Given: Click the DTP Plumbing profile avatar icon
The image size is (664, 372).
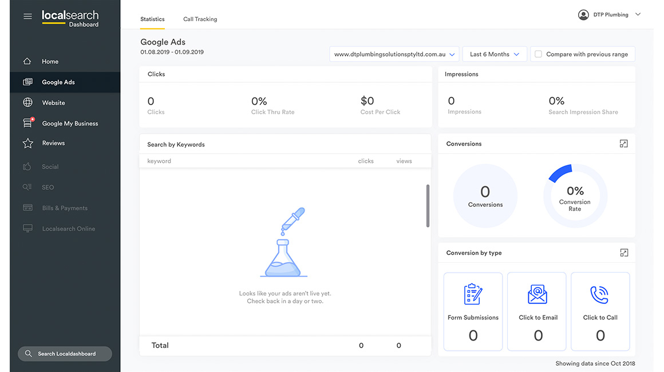Looking at the screenshot, I should [x=583, y=14].
